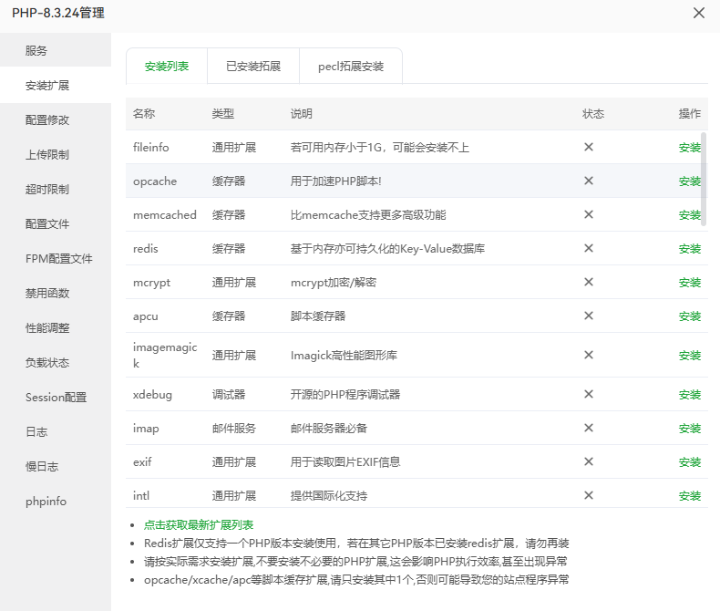The width and height of the screenshot is (720, 611).
Task: Click 点击获取最新扩展列表 link
Action: (x=199, y=524)
